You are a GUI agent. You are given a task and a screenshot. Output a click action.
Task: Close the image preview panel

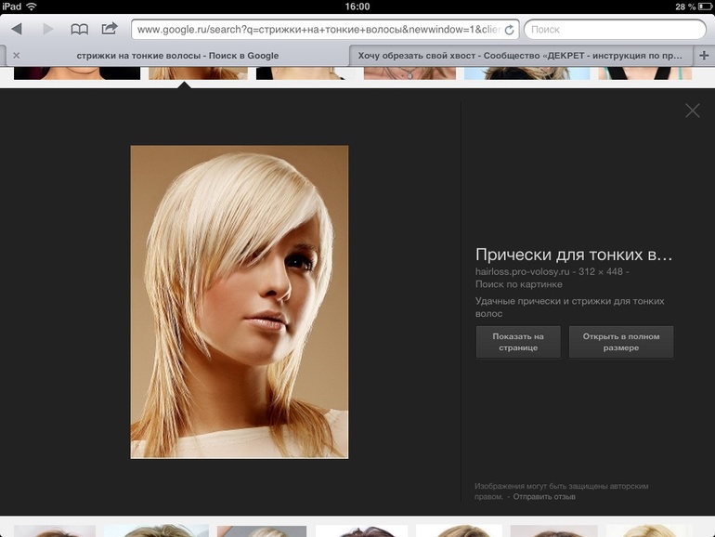coord(692,111)
